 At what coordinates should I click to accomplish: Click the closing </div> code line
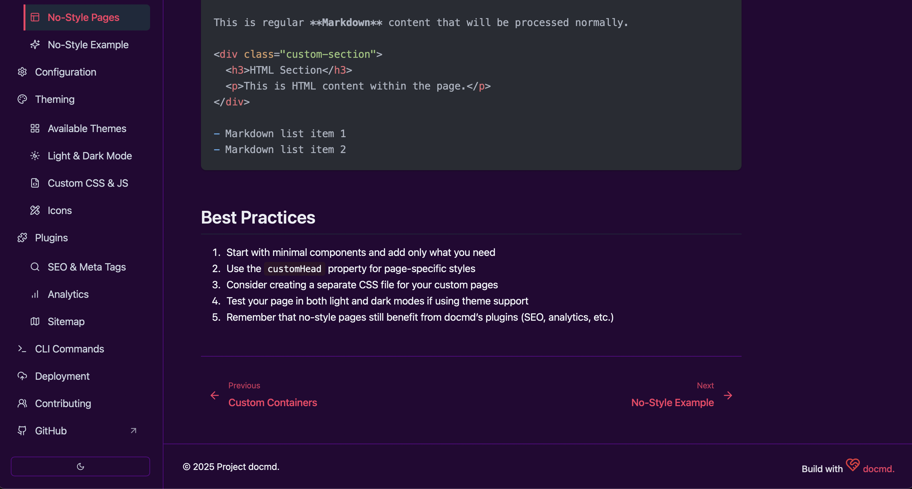tap(231, 102)
